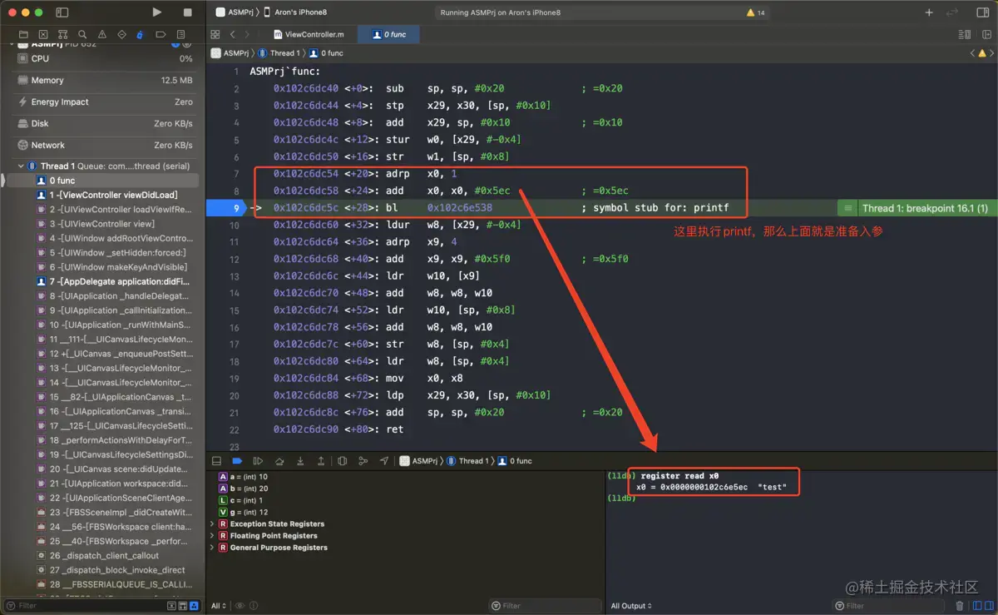Image resolution: width=998 pixels, height=615 pixels.
Task: Choose the Aron's iPhone8 run destination
Action: point(301,12)
